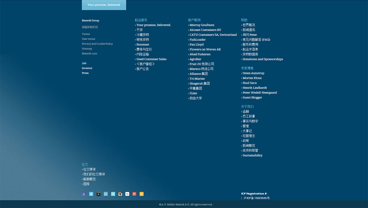Open the 自由大学 link
The height and width of the screenshot is (208, 368).
pyautogui.click(x=195, y=98)
